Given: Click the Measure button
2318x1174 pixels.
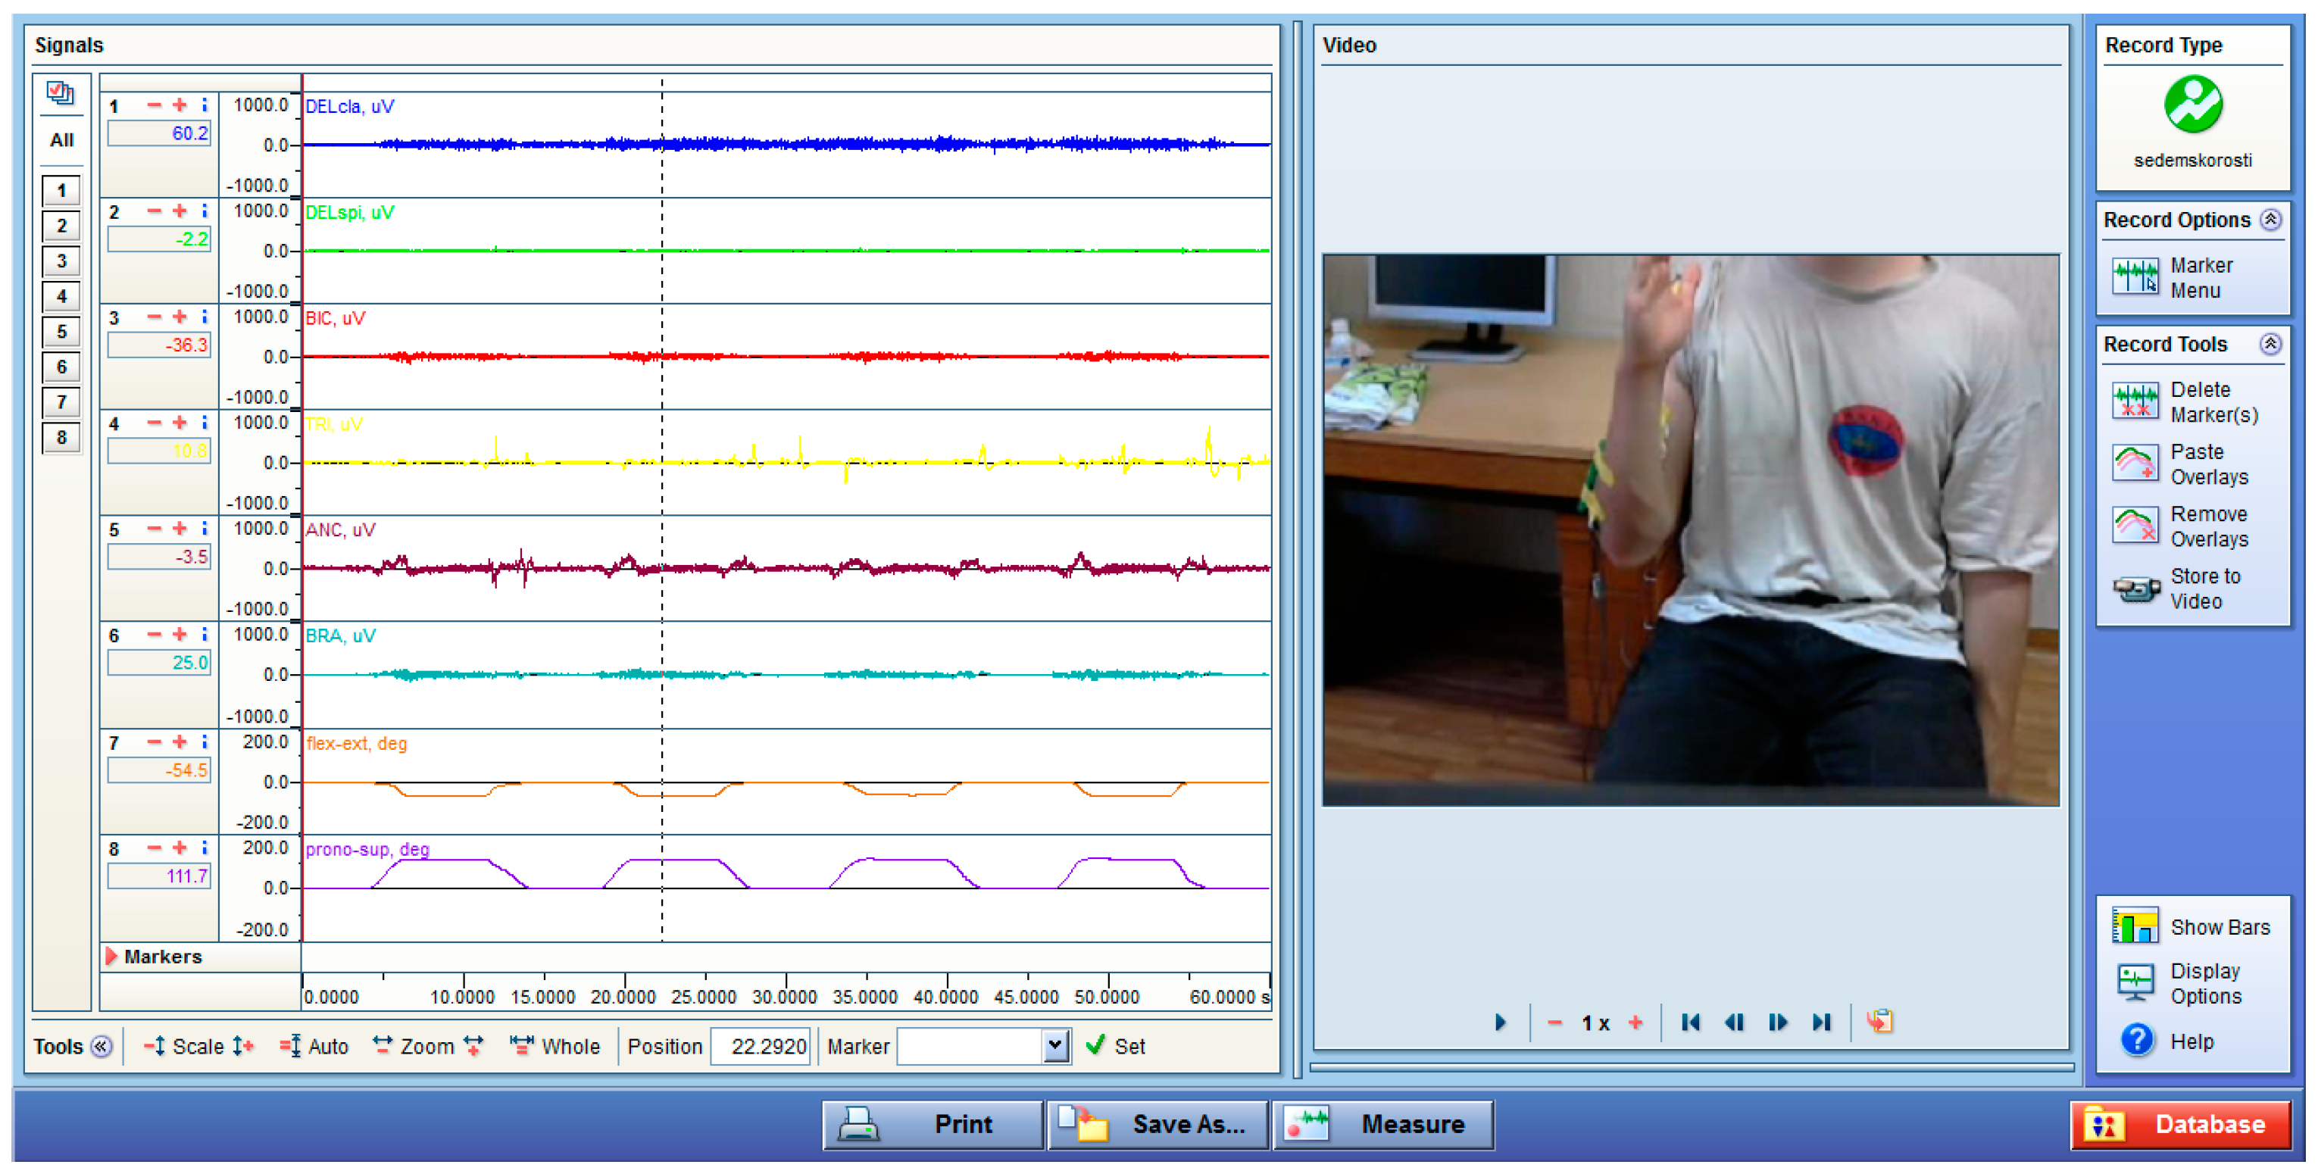Looking at the screenshot, I should (1383, 1125).
